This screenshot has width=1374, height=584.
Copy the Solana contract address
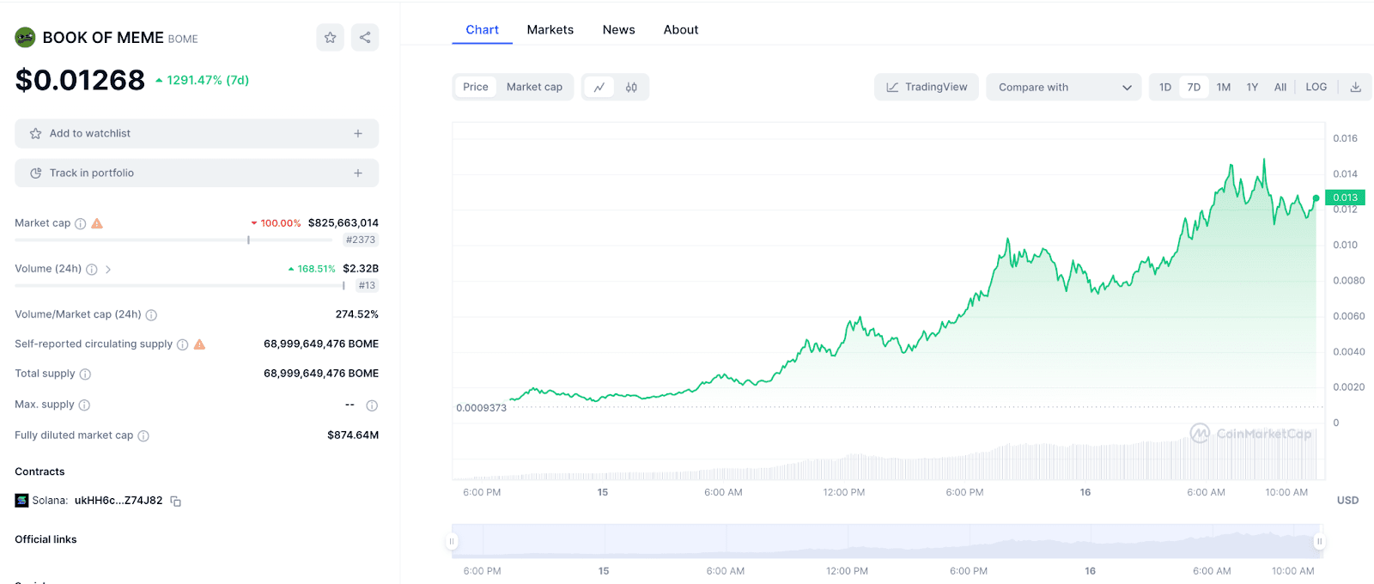pyautogui.click(x=175, y=501)
